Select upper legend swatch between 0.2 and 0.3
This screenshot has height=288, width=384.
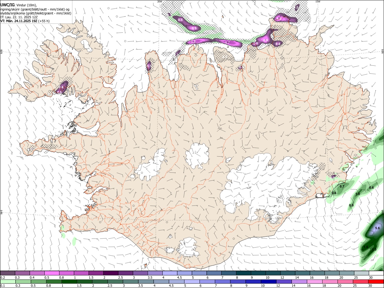click(7, 273)
